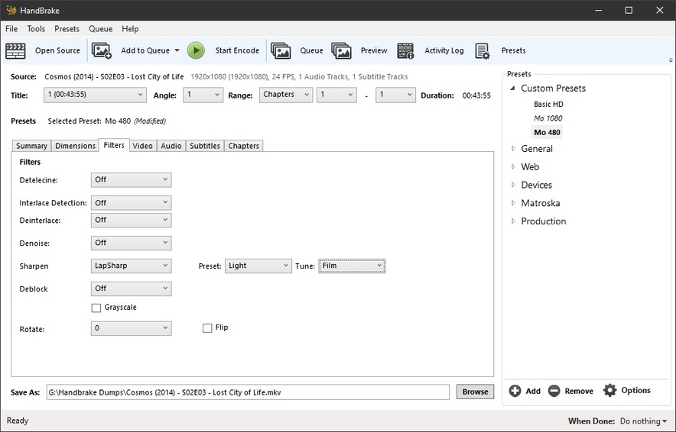Open the Activity Log icon
This screenshot has width=676, height=432.
[x=405, y=51]
